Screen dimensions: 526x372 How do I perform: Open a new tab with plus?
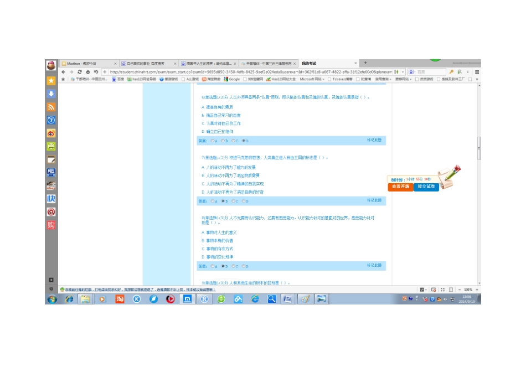(x=365, y=63)
